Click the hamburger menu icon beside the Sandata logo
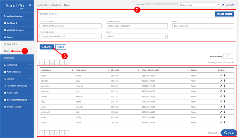The image size is (240, 138). click(x=30, y=5)
